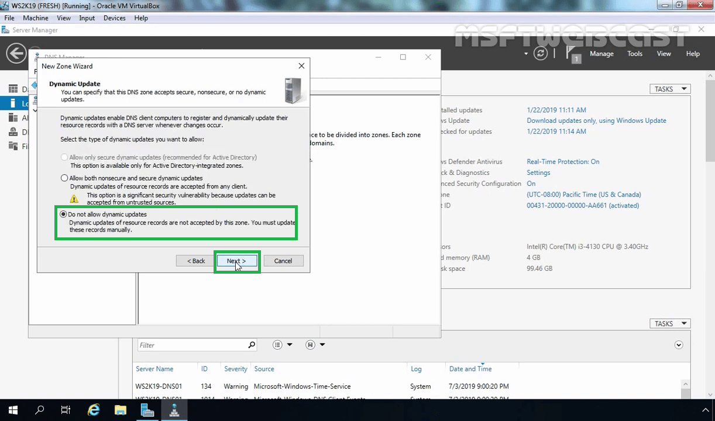This screenshot has width=715, height=421.
Task: Select Dashboard icon in Server Manager sidebar
Action: (x=13, y=89)
